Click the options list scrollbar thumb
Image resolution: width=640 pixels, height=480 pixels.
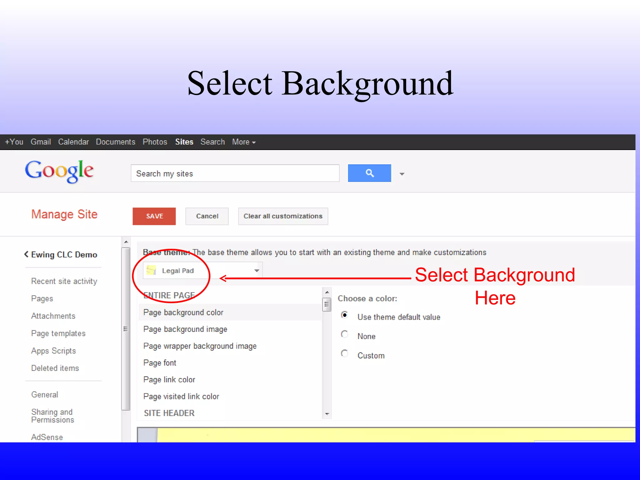pyautogui.click(x=327, y=304)
